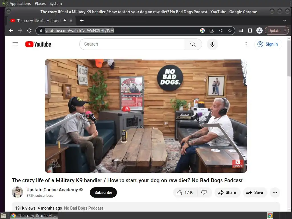The width and height of the screenshot is (292, 219).
Task: Open Google icon in address bar
Action: [202, 31]
